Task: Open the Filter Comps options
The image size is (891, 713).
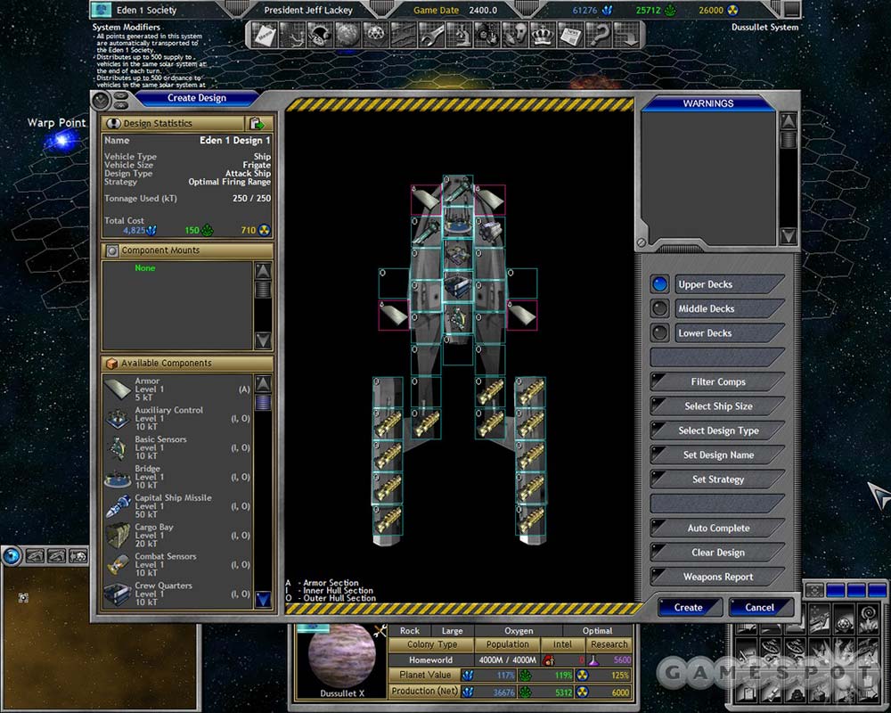Action: pyautogui.click(x=717, y=381)
